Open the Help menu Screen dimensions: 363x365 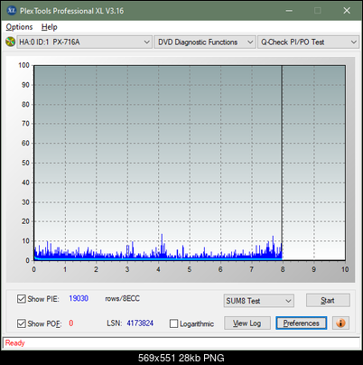coord(50,27)
